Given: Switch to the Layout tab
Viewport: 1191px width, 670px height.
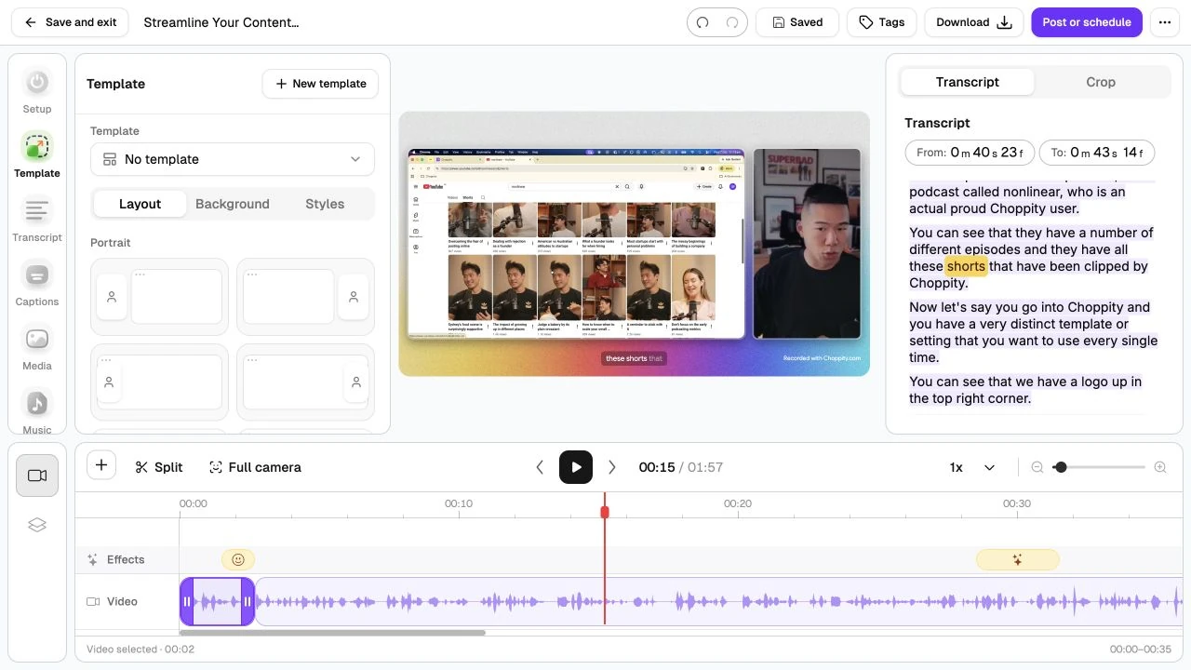Looking at the screenshot, I should [x=141, y=204].
